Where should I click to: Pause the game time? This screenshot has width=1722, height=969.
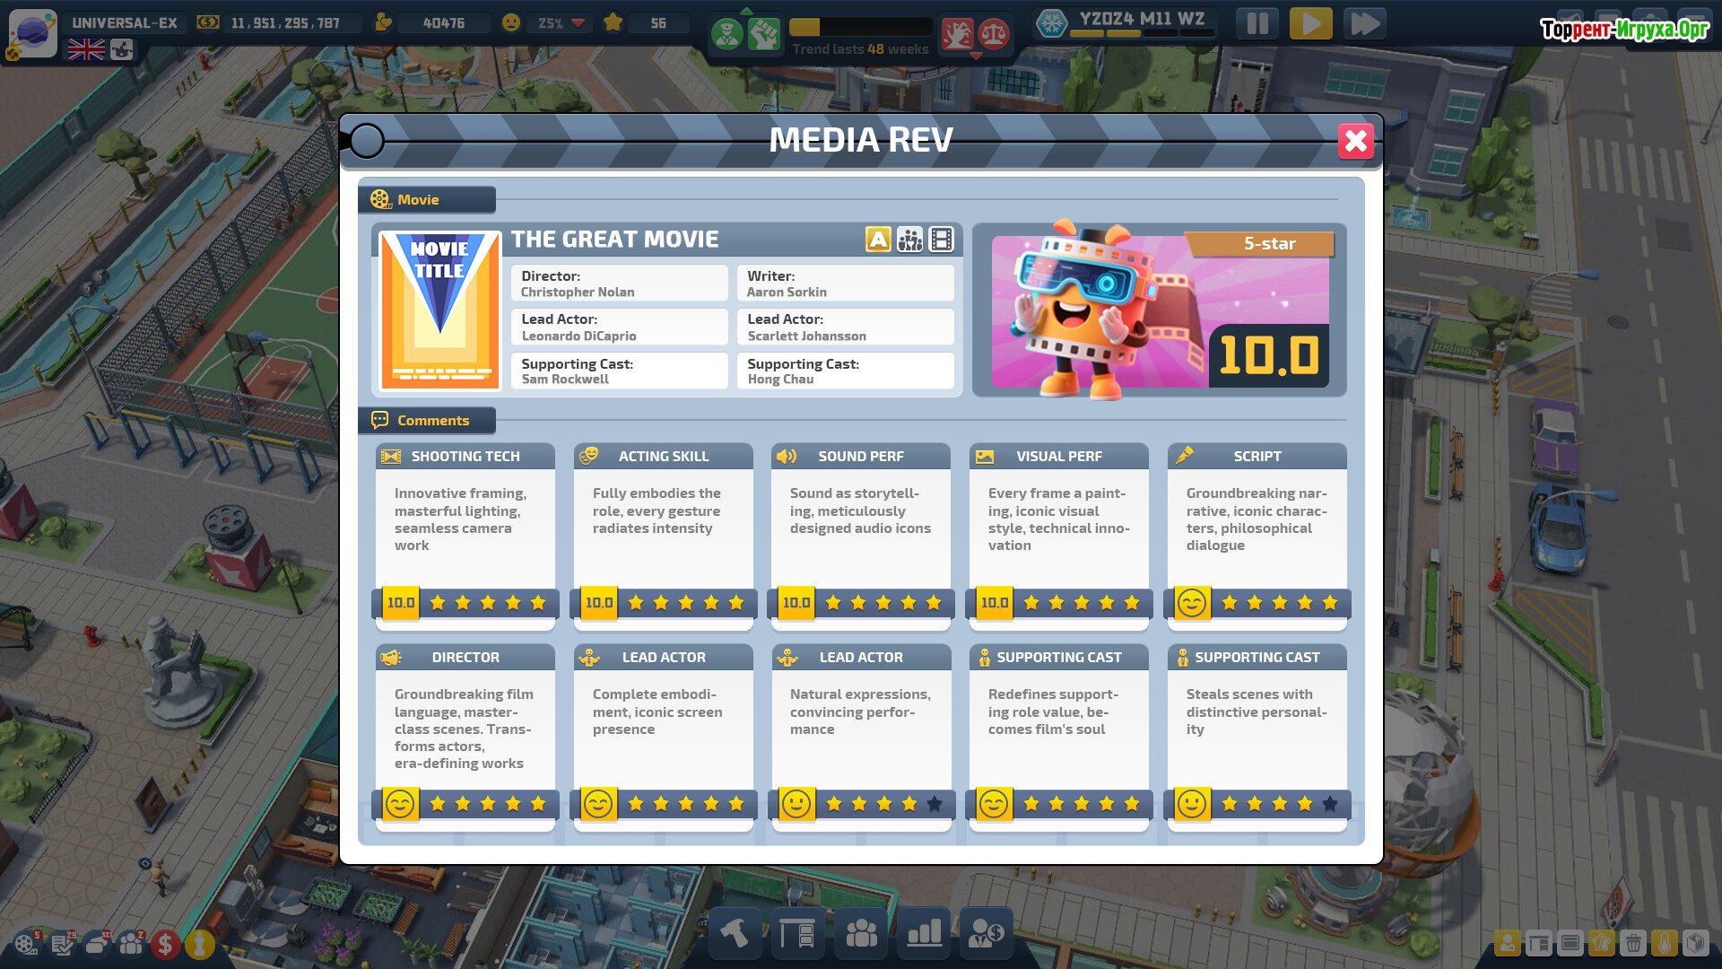[1257, 24]
